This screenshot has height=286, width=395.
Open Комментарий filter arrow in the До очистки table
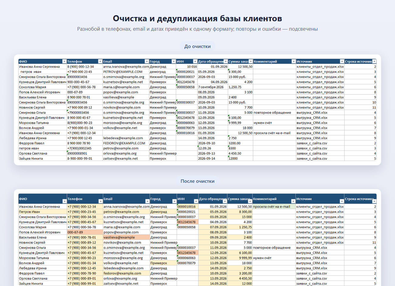[294, 61]
